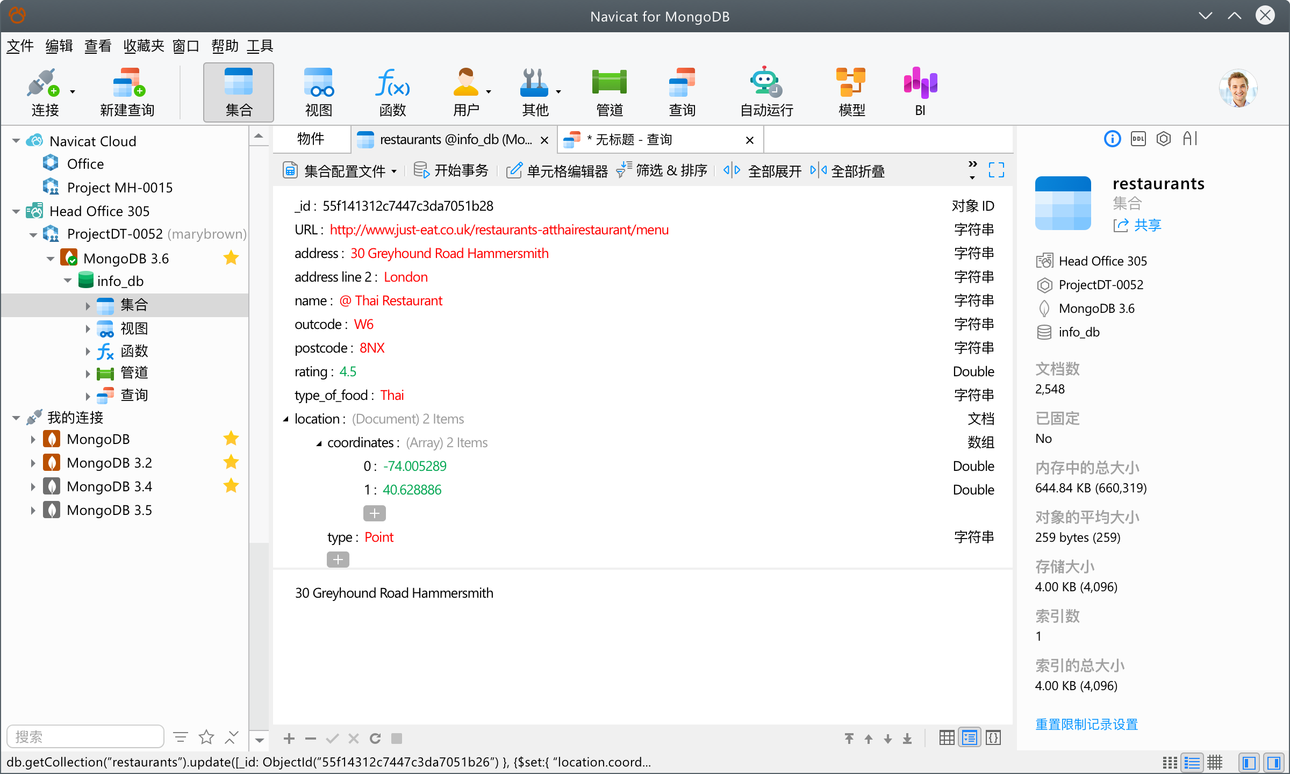Click the 共享 share link

1137,225
